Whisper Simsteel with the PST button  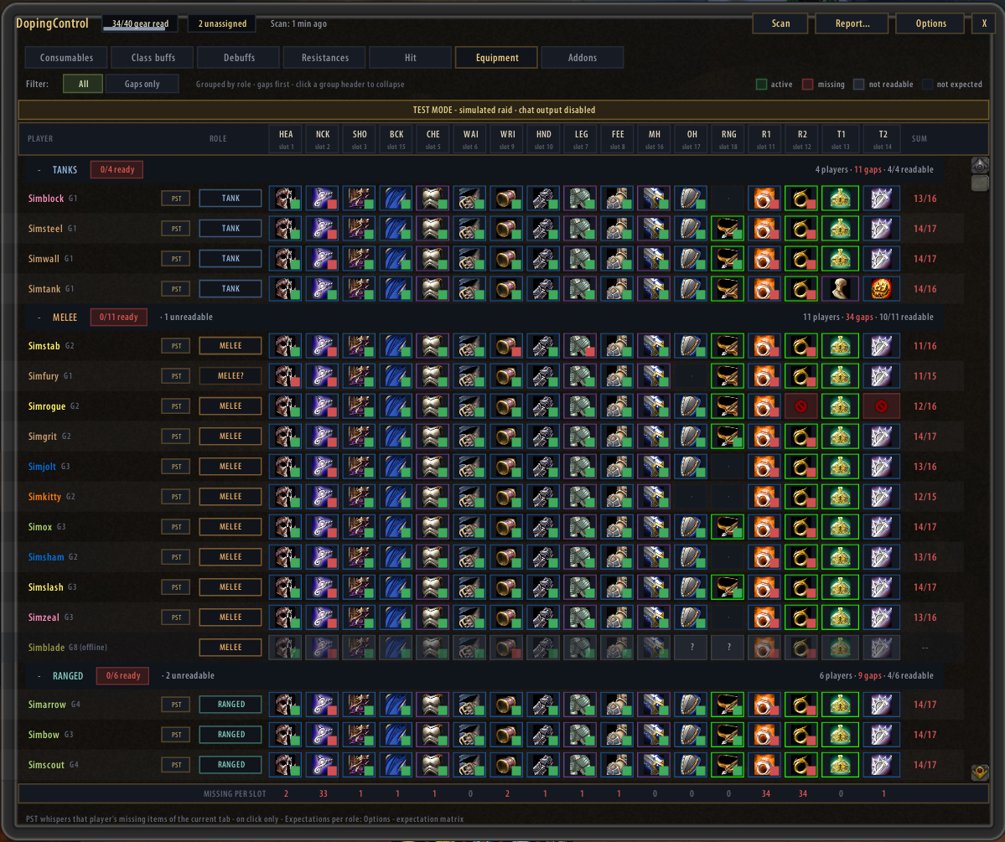[x=176, y=229]
